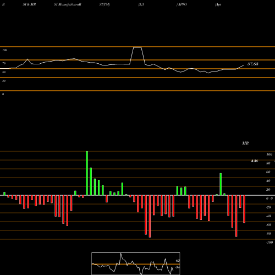Click the 60 label on MR axis

pyautogui.click(x=268, y=172)
